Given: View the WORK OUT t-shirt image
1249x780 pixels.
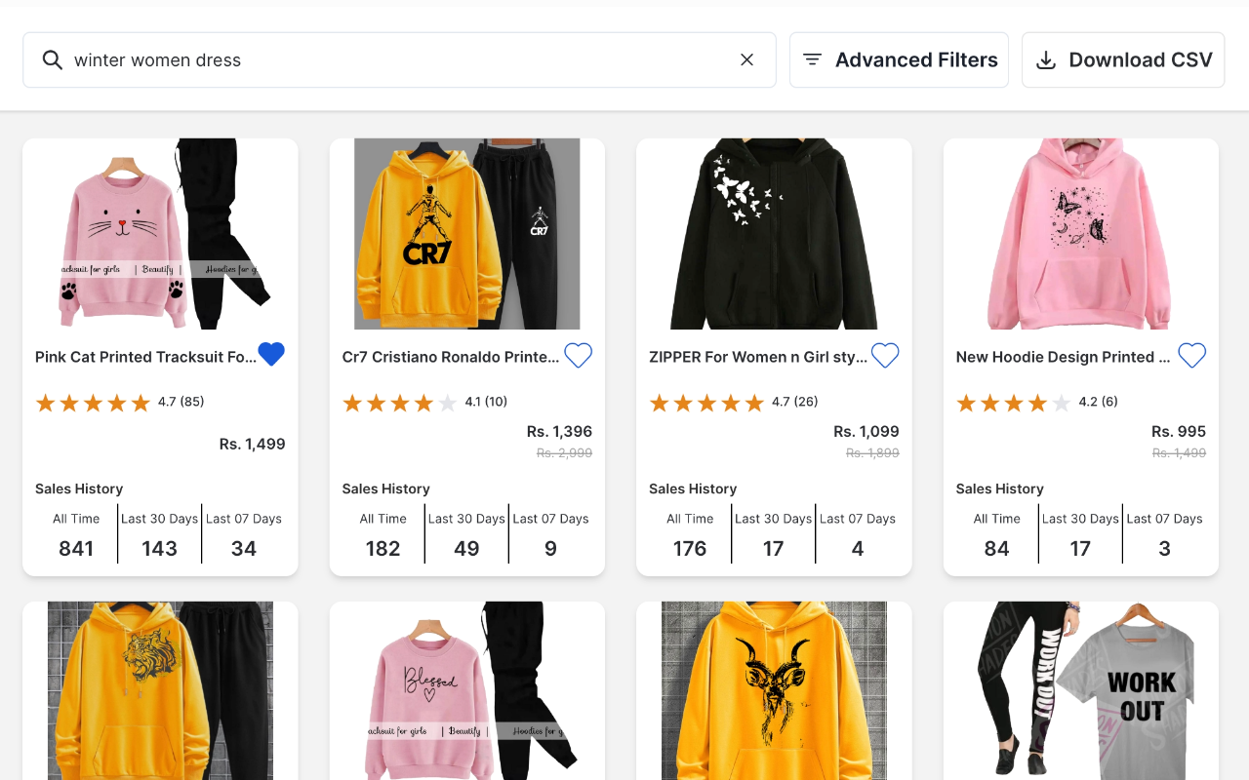Looking at the screenshot, I should 1080,690.
